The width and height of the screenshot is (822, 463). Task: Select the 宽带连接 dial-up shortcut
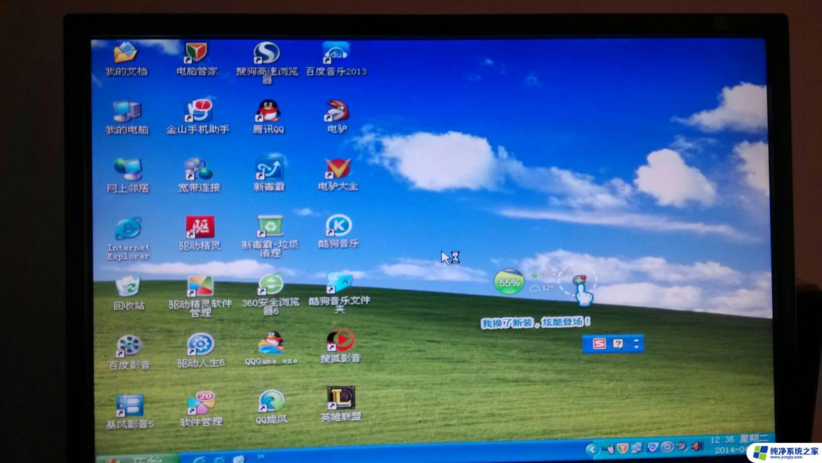pyautogui.click(x=199, y=175)
